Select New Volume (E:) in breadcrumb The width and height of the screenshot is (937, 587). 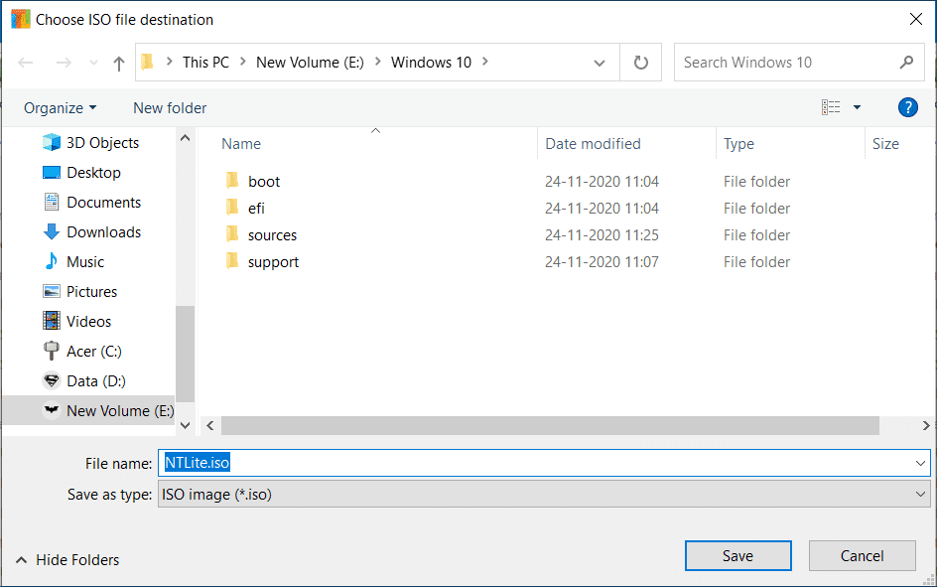coord(310,63)
